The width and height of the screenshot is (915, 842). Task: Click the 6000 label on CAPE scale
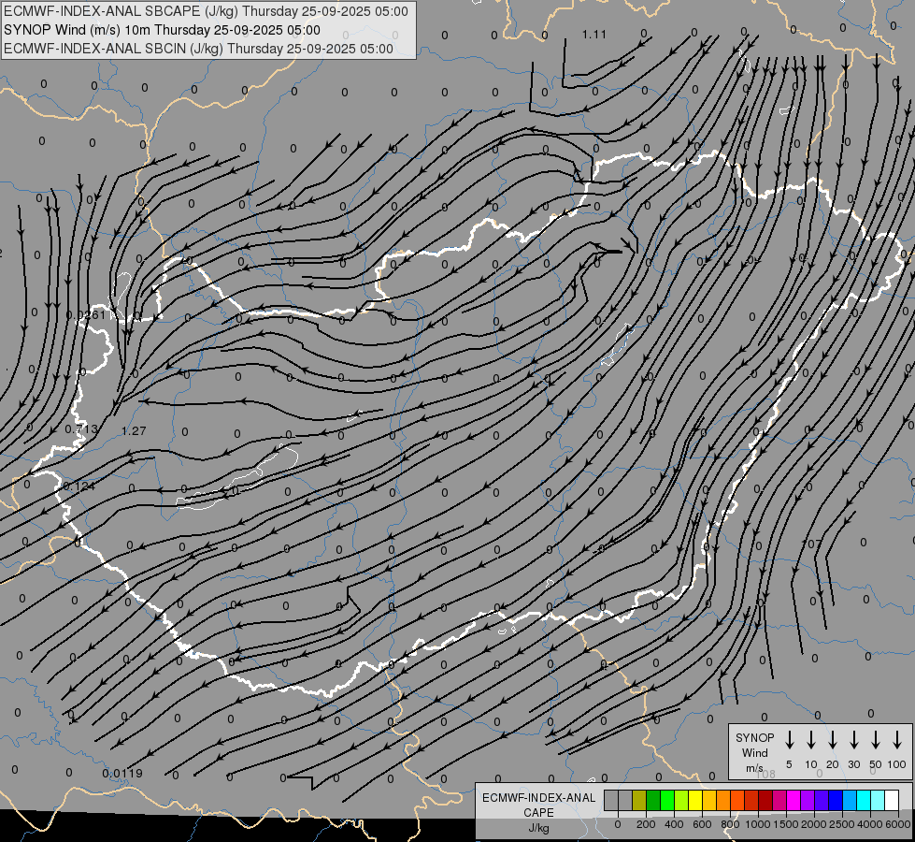pyautogui.click(x=898, y=824)
